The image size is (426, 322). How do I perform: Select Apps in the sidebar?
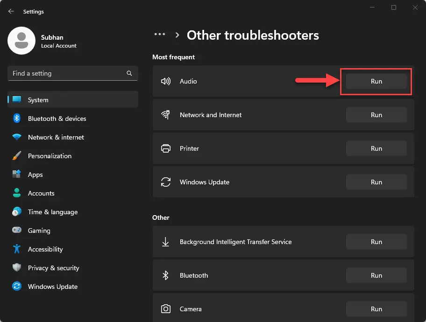tap(73, 175)
